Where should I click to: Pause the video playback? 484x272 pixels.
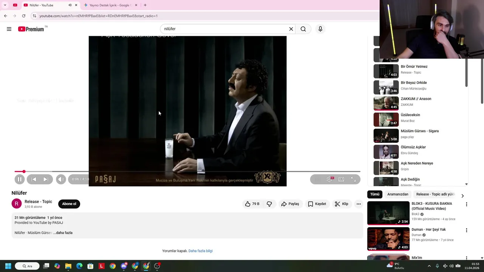20,179
